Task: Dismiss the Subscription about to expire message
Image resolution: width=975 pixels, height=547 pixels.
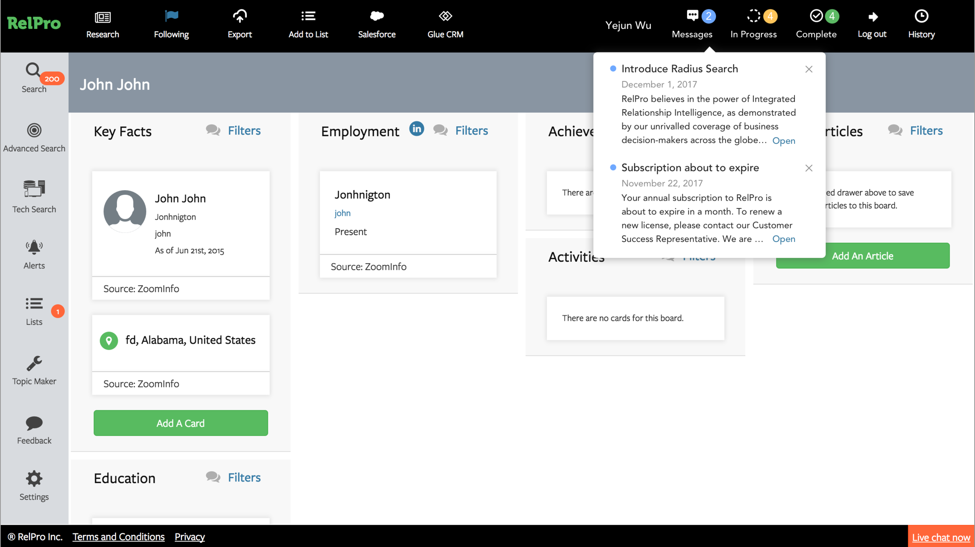Action: (x=809, y=168)
